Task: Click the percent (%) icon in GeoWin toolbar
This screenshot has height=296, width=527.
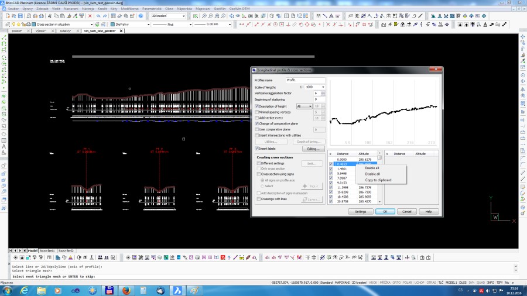Action: [x=434, y=25]
